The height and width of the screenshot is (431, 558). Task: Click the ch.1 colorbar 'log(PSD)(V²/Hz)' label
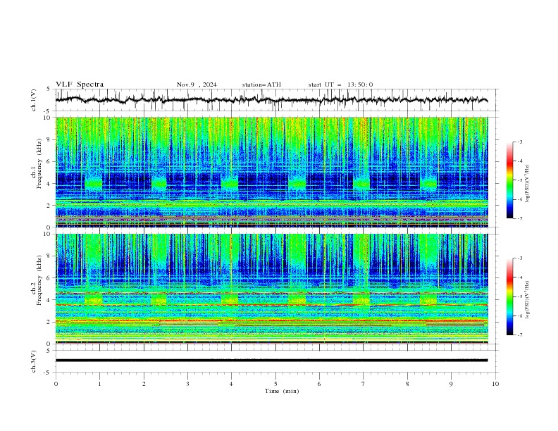coord(528,184)
